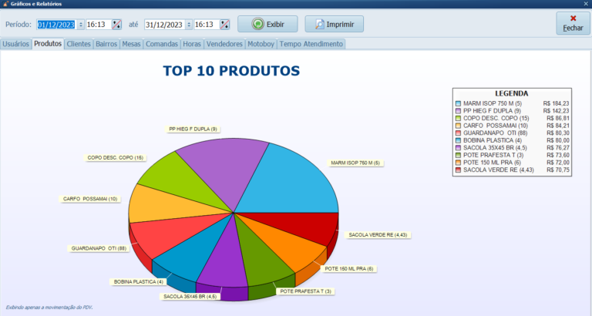This screenshot has width=592, height=316.
Task: Click legend value 'R$ 142,23'
Action: 556,111
